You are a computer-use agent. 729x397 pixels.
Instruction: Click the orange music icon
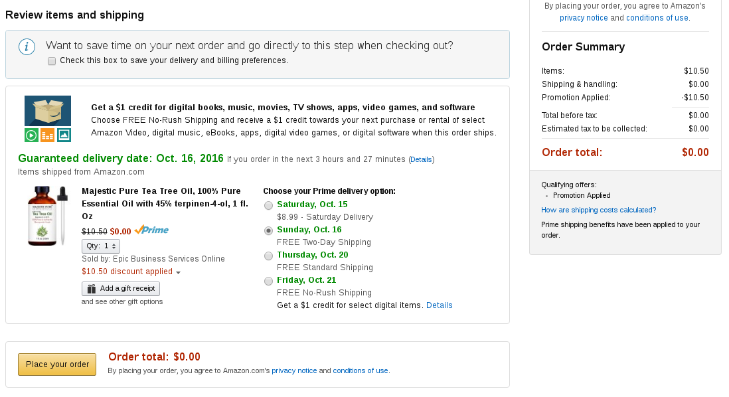[47, 135]
